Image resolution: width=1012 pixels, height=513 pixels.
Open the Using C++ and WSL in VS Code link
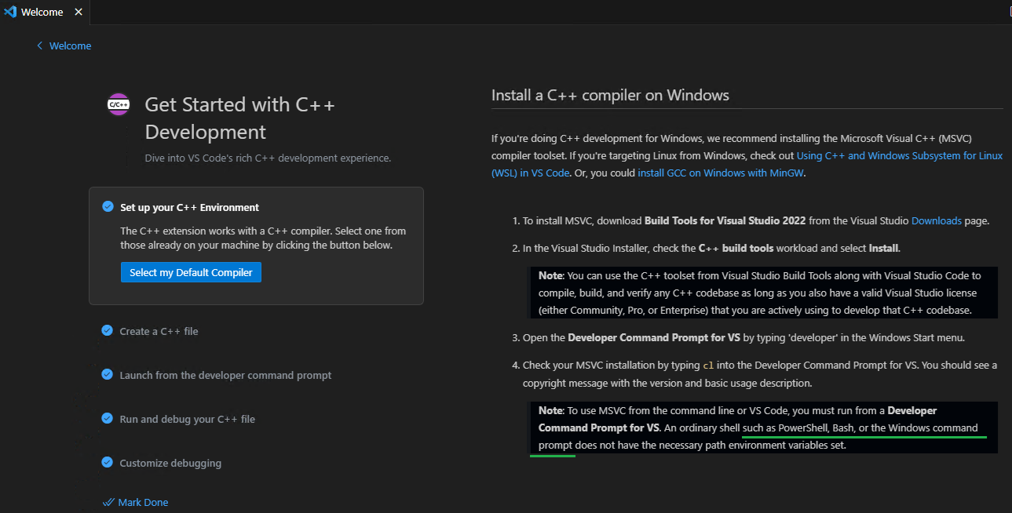tap(898, 155)
